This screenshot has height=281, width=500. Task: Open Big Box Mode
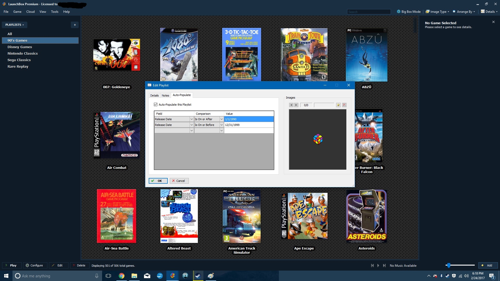[x=409, y=12]
